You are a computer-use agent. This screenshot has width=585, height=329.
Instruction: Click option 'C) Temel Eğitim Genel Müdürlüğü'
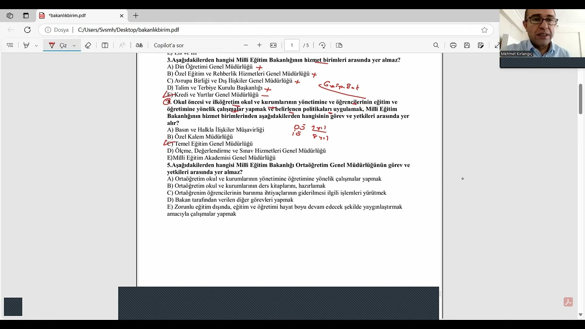[210, 143]
